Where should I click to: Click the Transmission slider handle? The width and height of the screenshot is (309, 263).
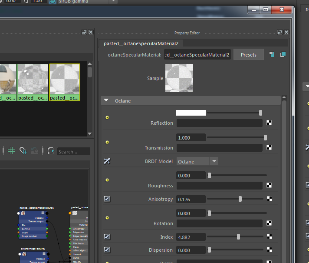click(265, 138)
